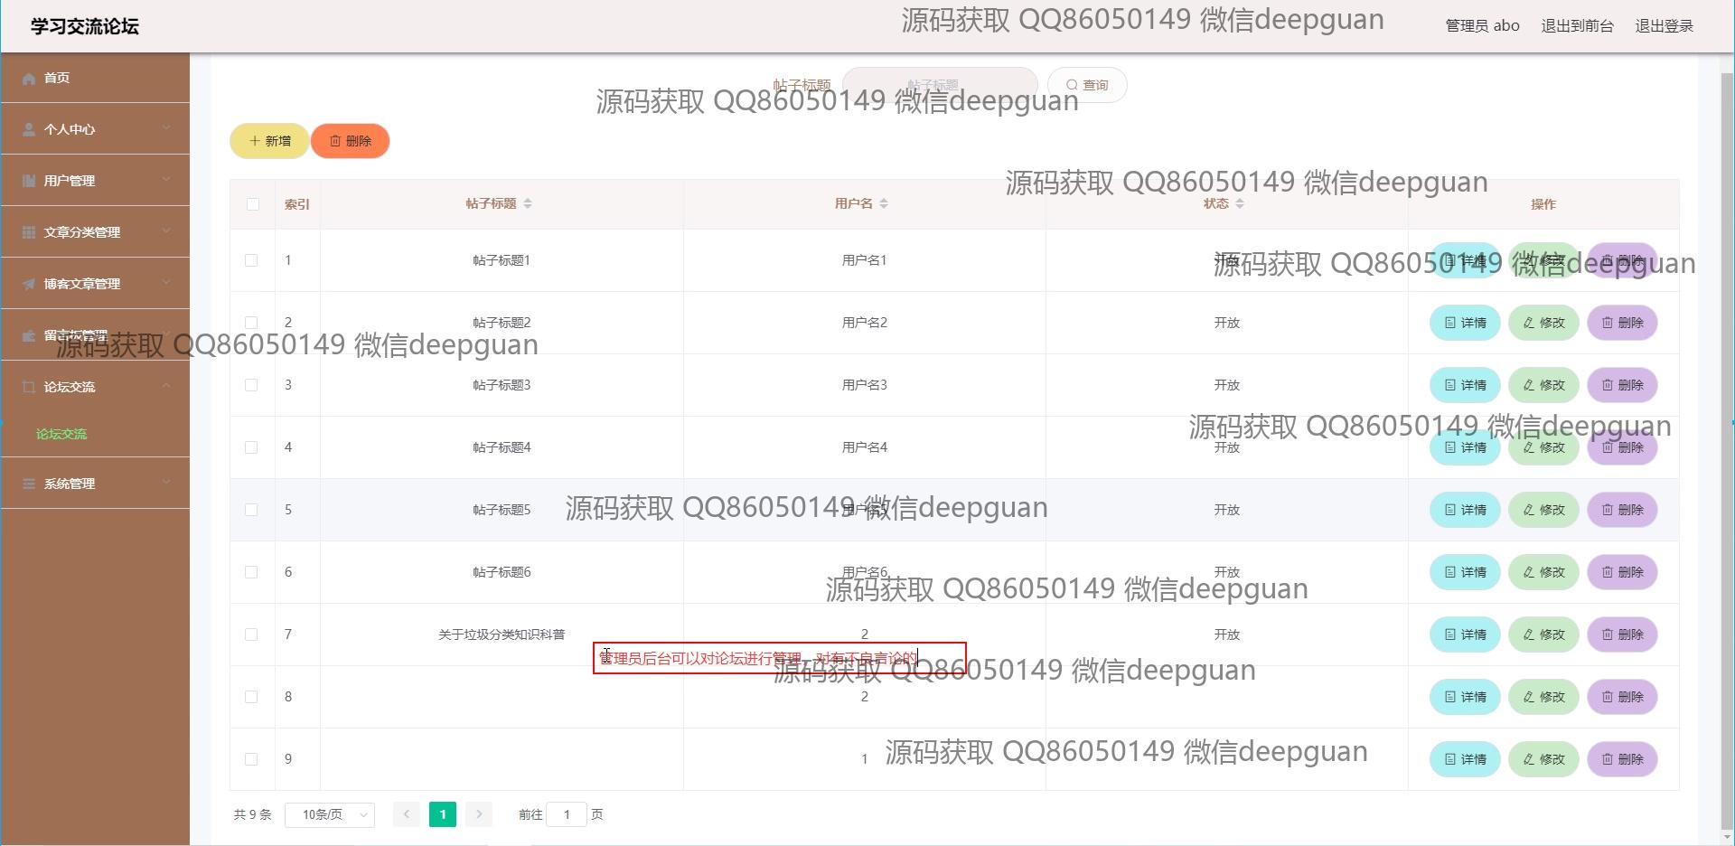Image resolution: width=1735 pixels, height=846 pixels.
Task: Delete row 帖子标题5 with its 删除 button
Action: point(1622,510)
